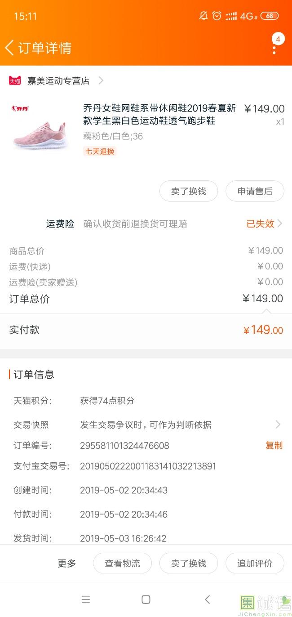The width and height of the screenshot is (292, 617).
Task: Copy the order number via 复制
Action: (x=274, y=445)
